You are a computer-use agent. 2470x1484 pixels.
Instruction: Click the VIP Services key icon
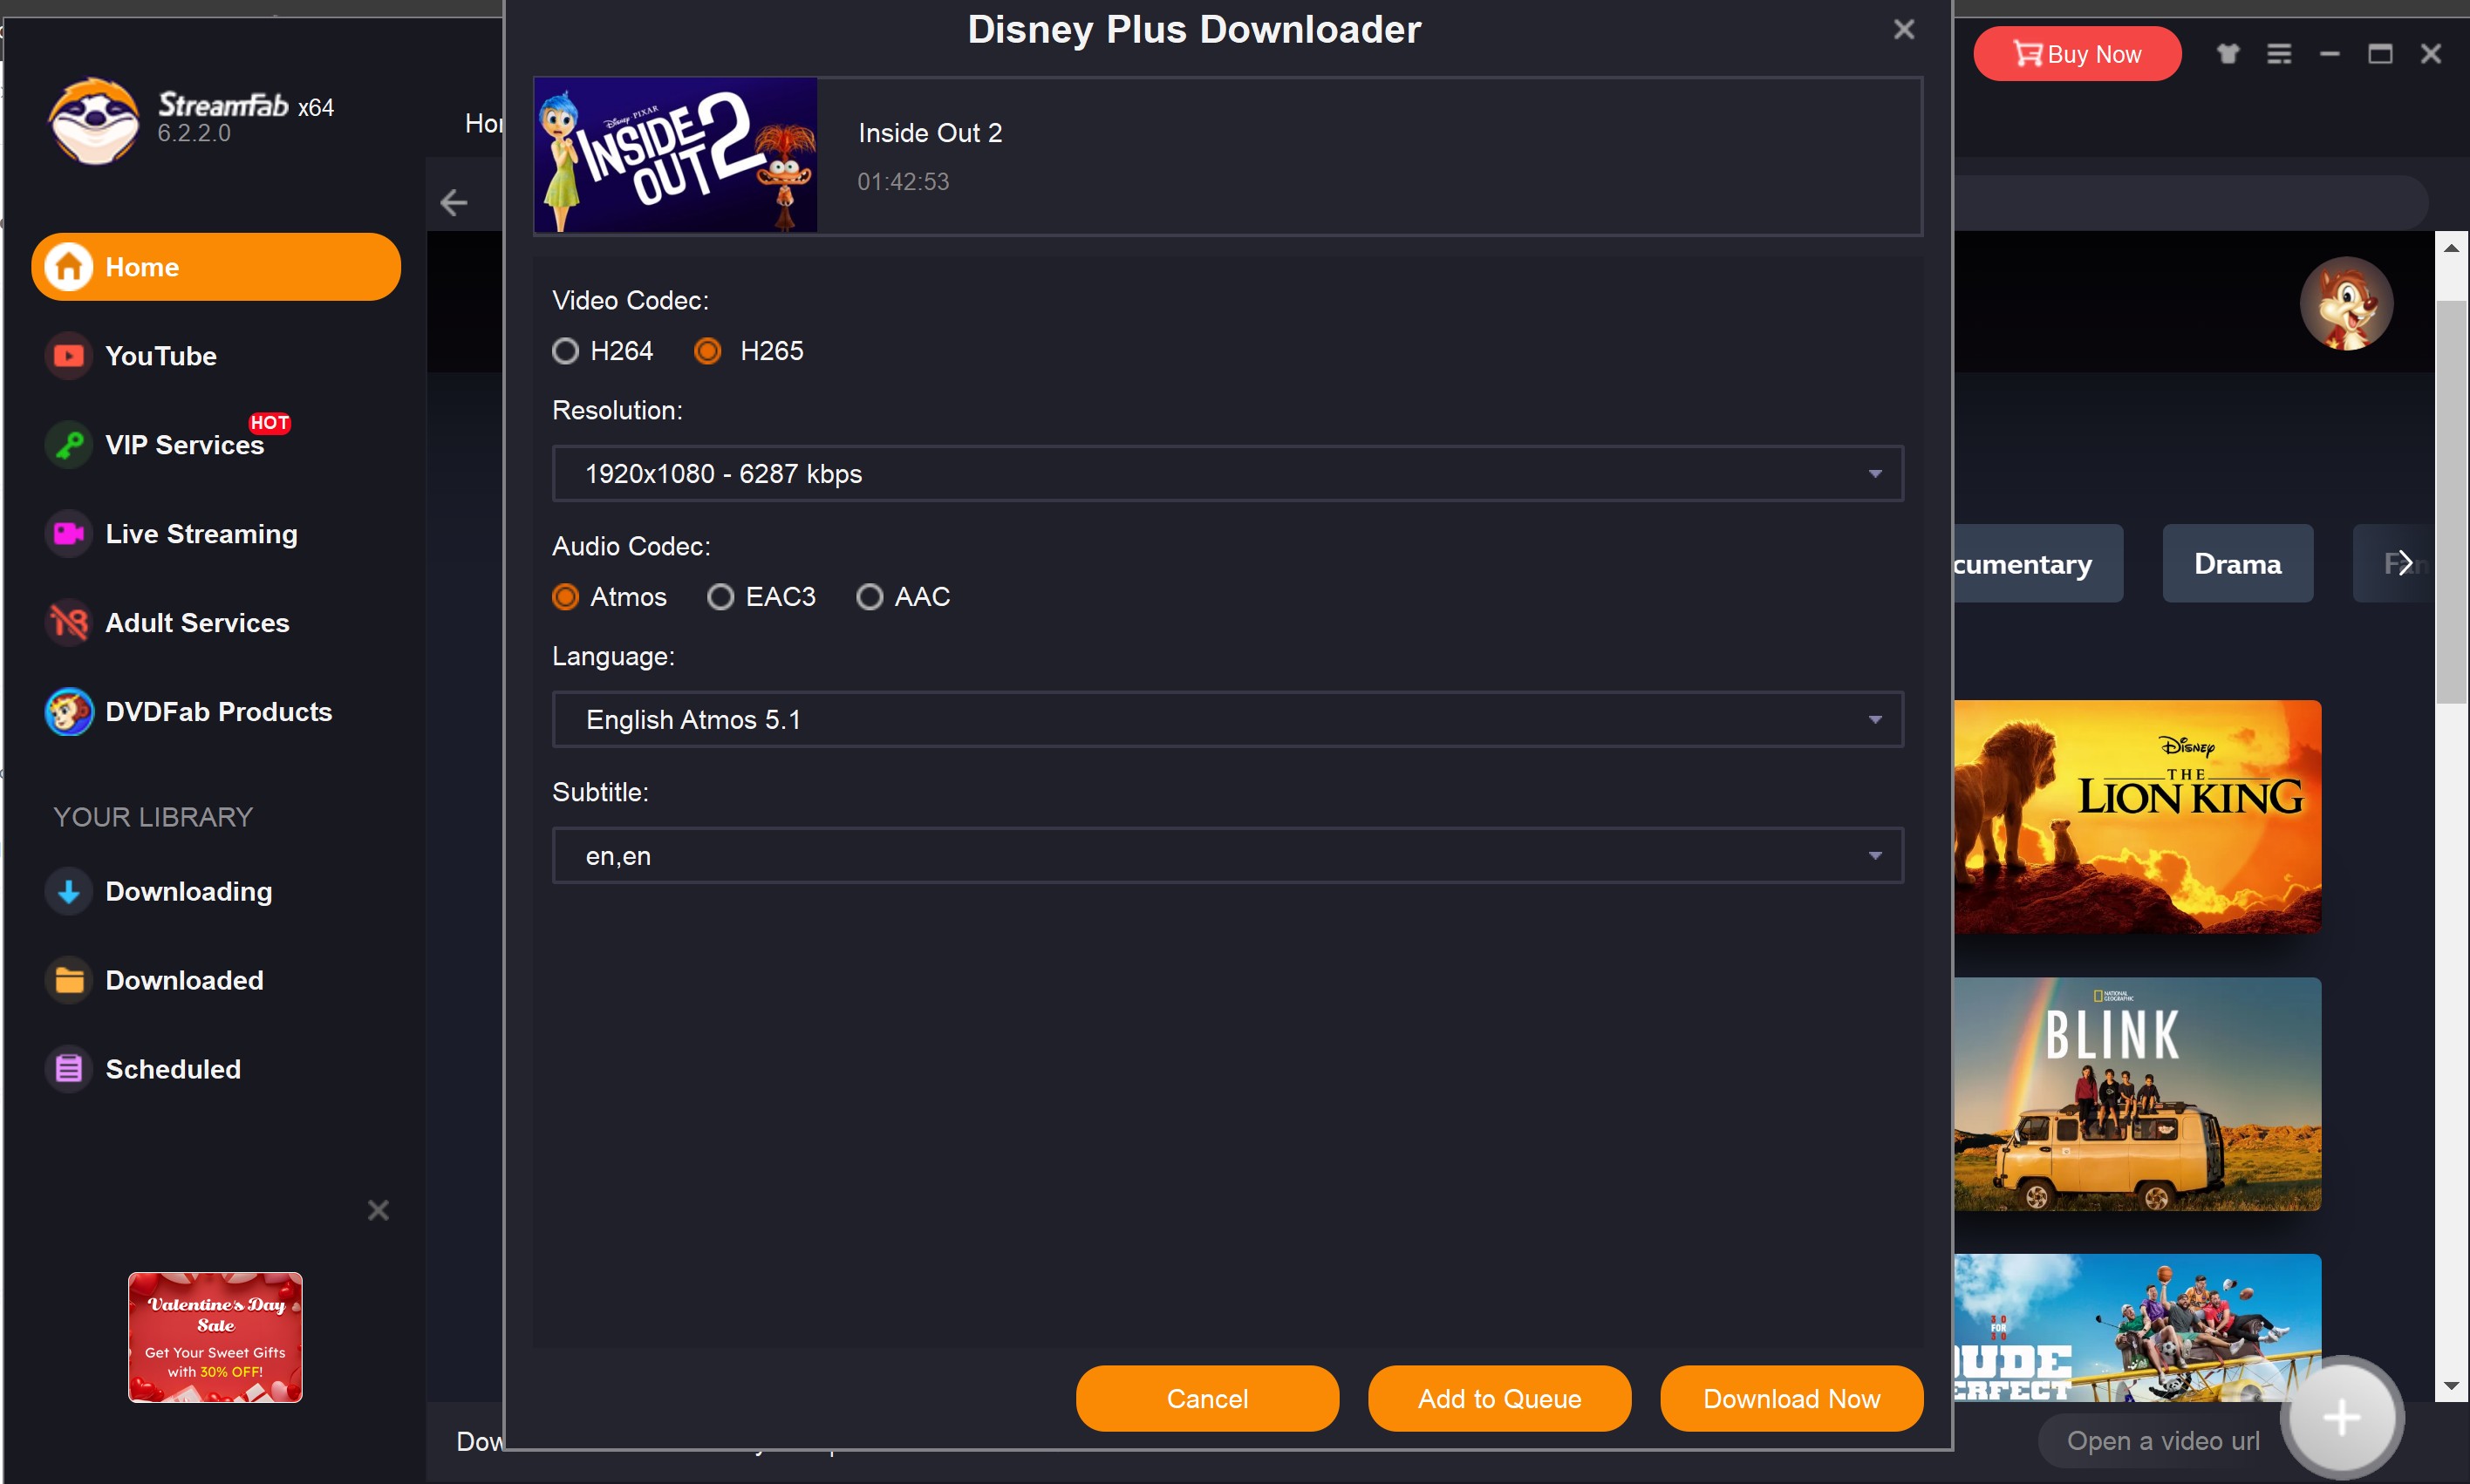(x=68, y=445)
